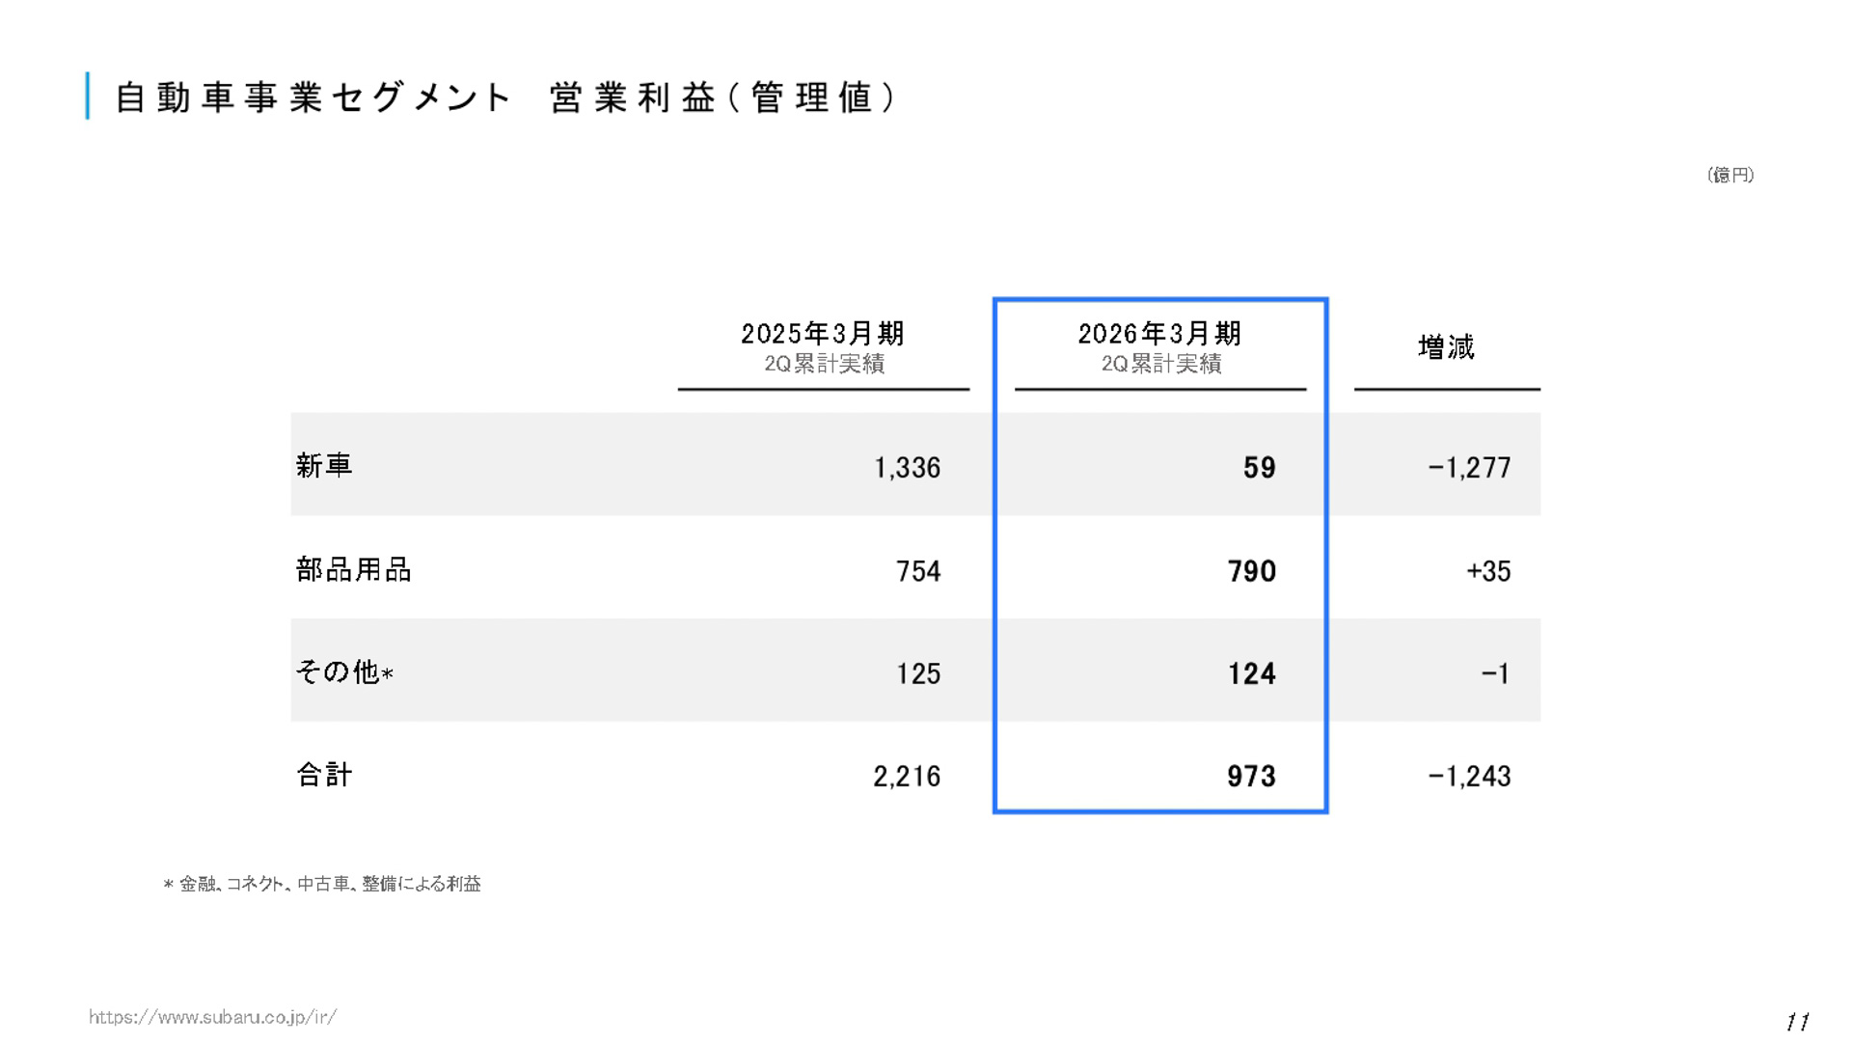The image size is (1852, 1042).
Task: Open the link https://www.subaru.co.jp/ir/
Action: coord(212,1014)
